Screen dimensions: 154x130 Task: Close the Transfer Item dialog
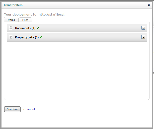[149, 5]
